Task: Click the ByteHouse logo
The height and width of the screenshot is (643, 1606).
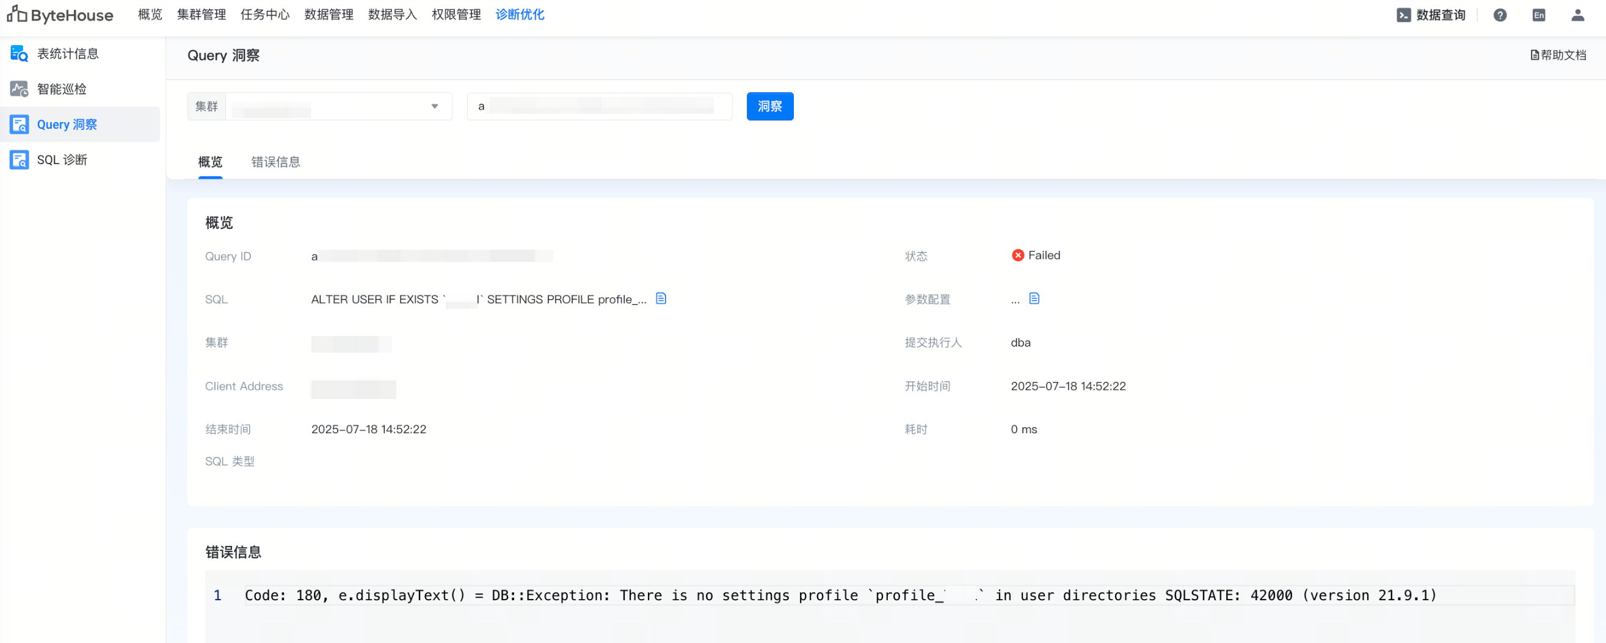Action: (x=60, y=15)
